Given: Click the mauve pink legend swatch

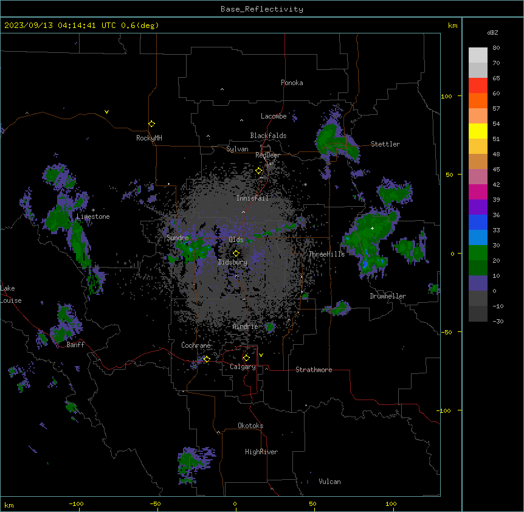Looking at the screenshot, I should click(478, 177).
